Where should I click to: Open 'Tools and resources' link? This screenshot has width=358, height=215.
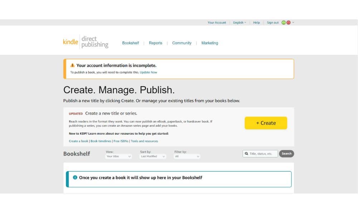pos(144,141)
